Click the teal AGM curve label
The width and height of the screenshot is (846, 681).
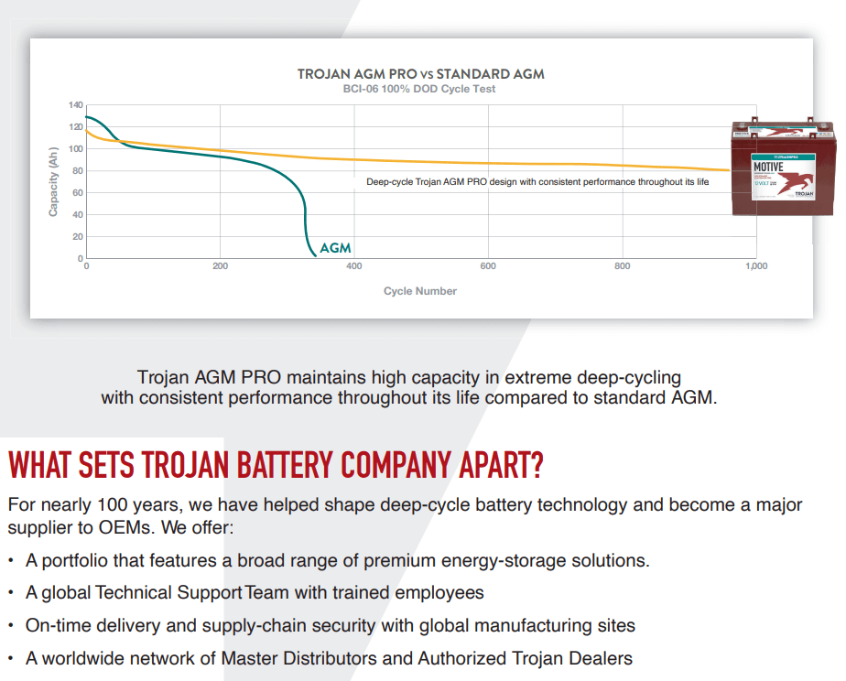[335, 248]
